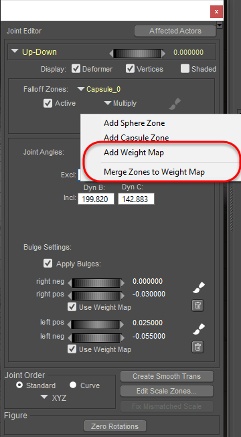Expand the XYZ joint order dropdown
Image resolution: width=241 pixels, height=437 pixels.
tap(54, 398)
